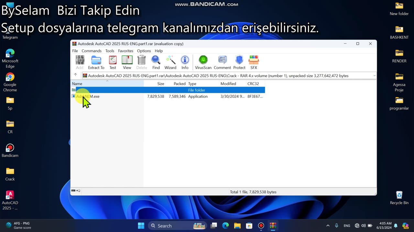Open the Windows Start menu
This screenshot has height=232, width=414.
[141, 226]
